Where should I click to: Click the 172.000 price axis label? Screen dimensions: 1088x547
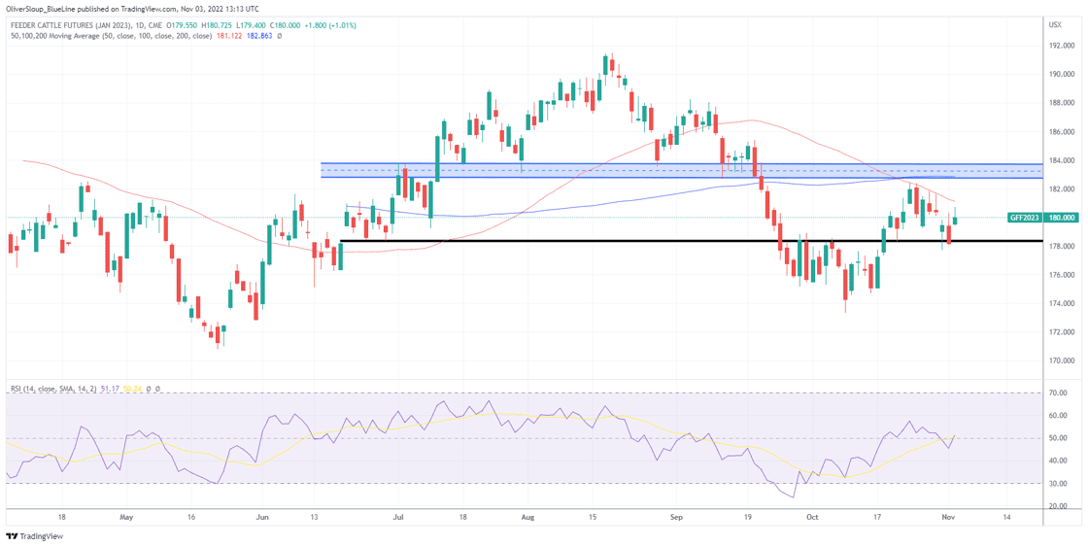pyautogui.click(x=1062, y=332)
